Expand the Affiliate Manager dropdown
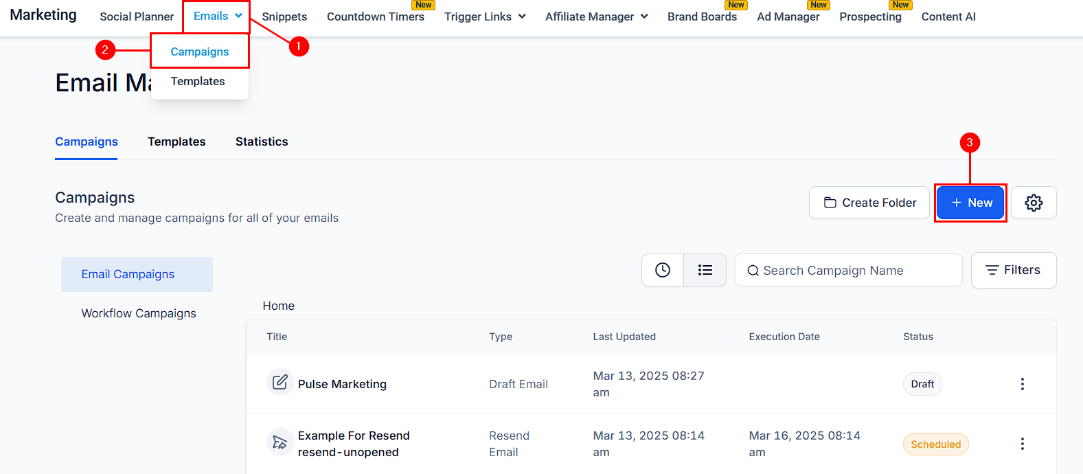Screen dimensions: 1083x474 point(596,16)
